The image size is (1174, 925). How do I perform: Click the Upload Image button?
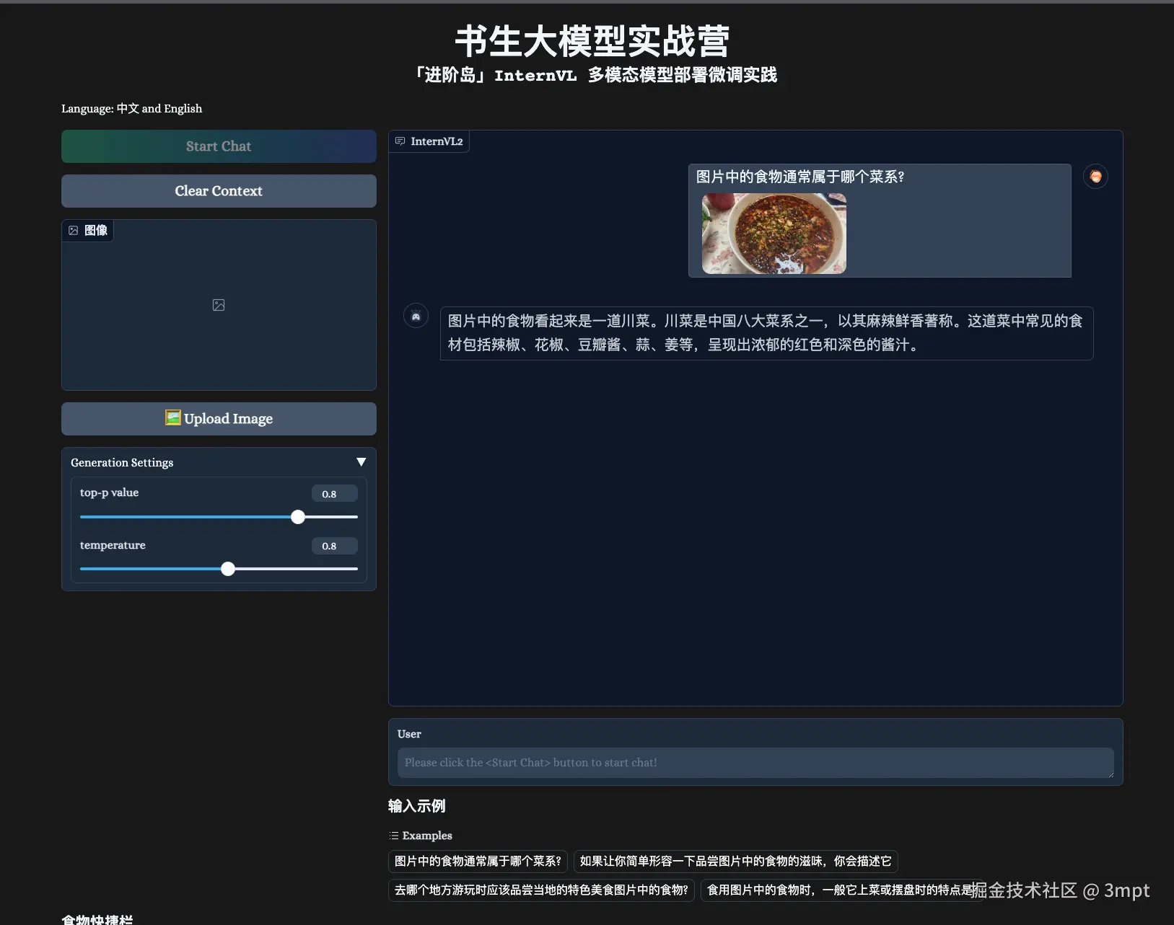pyautogui.click(x=219, y=419)
